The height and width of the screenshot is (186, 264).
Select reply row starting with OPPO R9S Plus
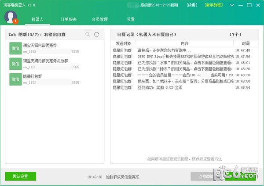click(x=184, y=57)
